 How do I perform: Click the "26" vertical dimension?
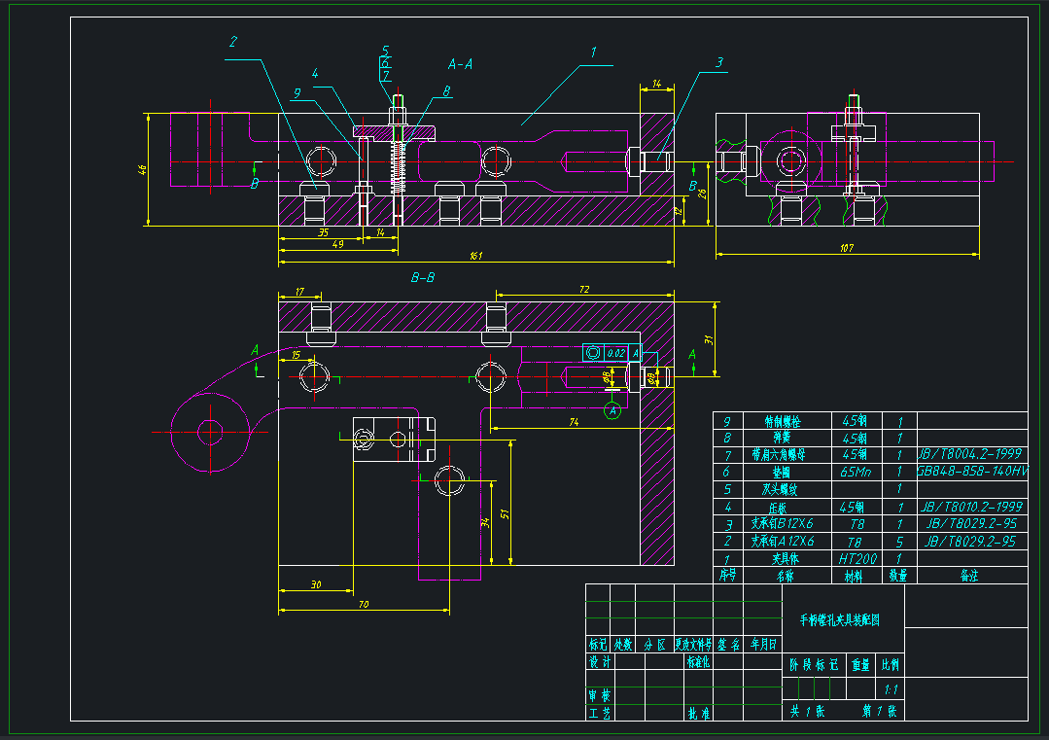pyautogui.click(x=701, y=193)
